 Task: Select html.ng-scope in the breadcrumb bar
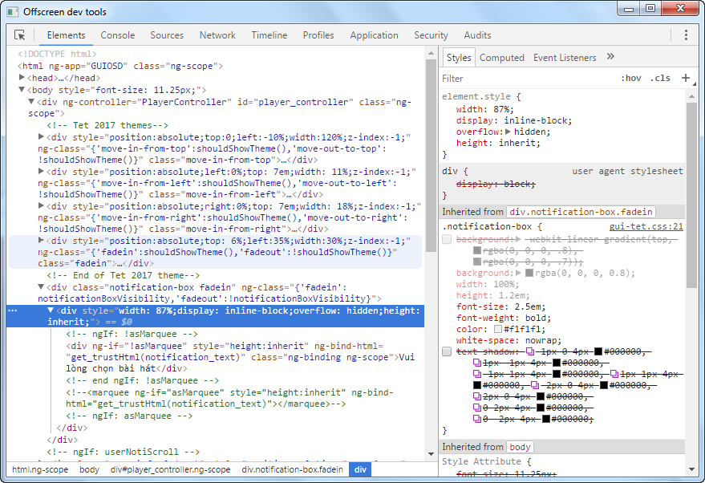tap(40, 469)
